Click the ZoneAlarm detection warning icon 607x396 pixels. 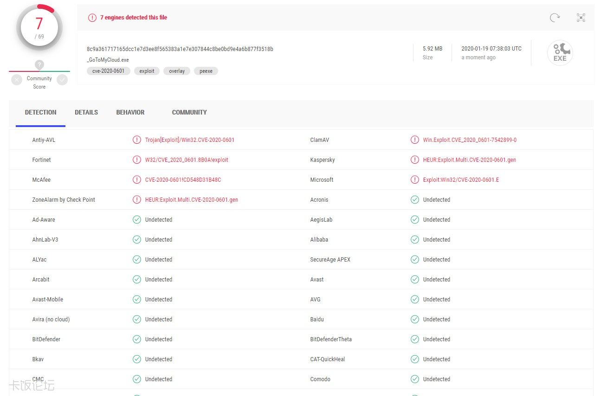[136, 199]
